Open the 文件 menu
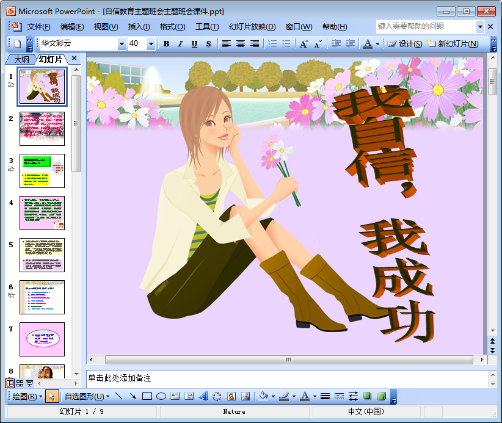502x423 pixels. (38, 27)
